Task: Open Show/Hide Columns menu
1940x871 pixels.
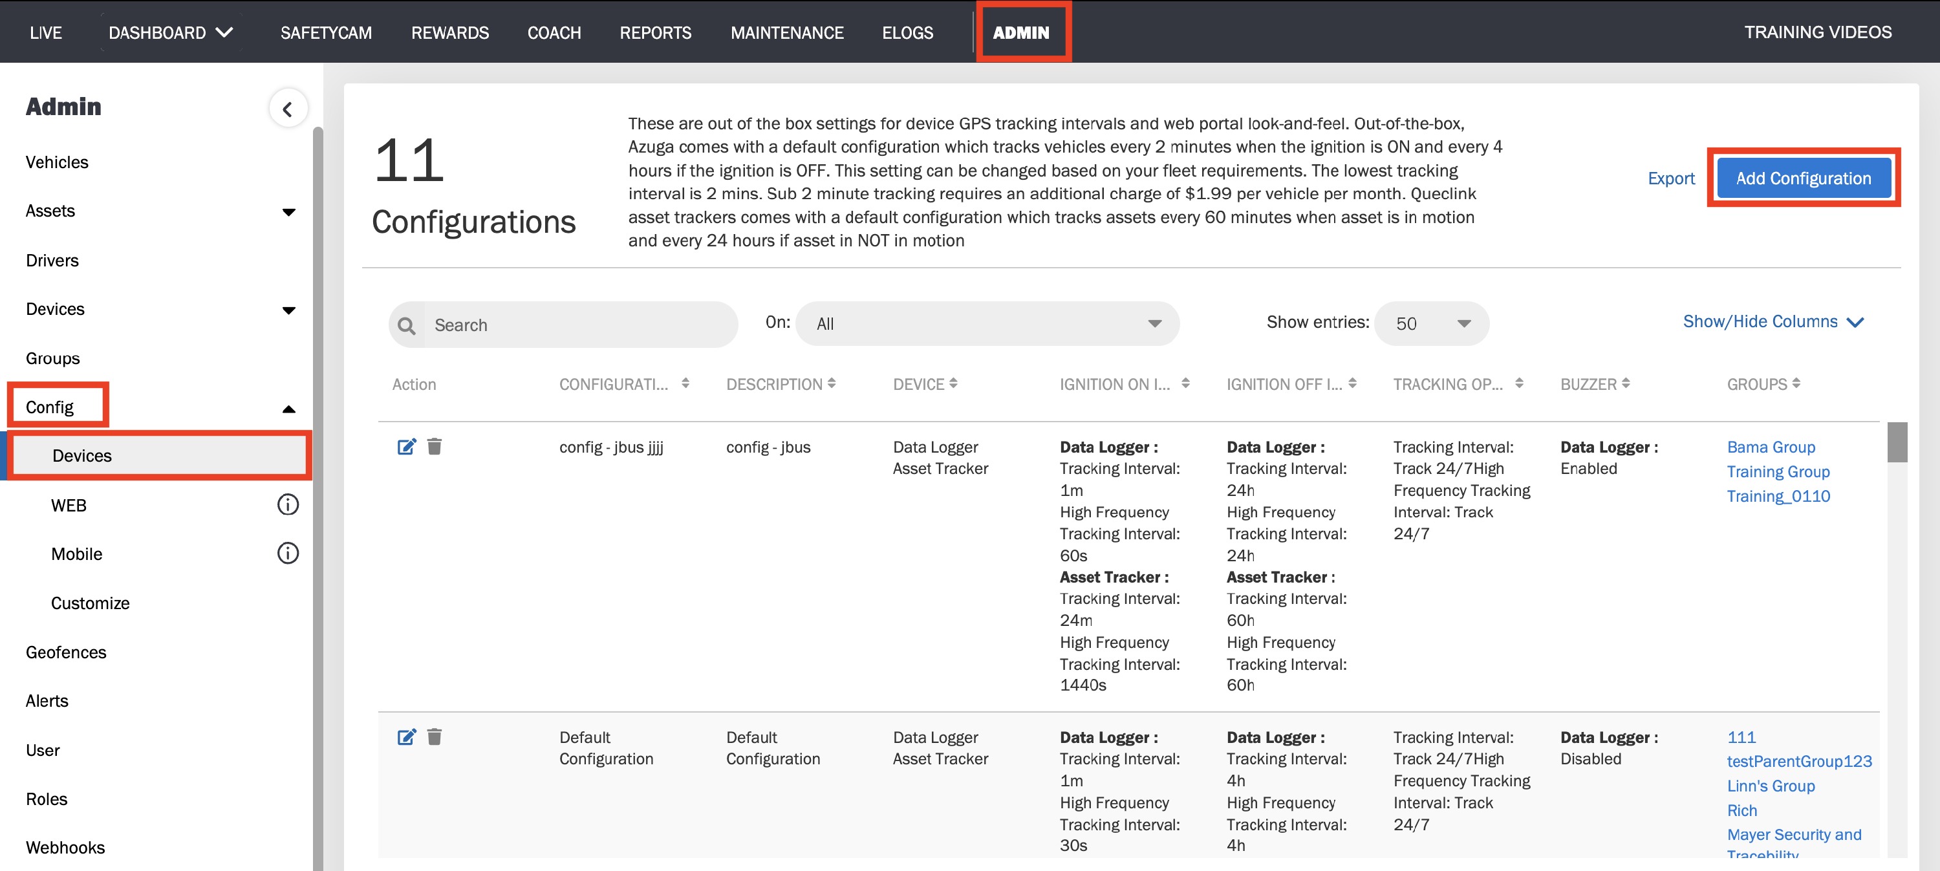Action: pos(1774,322)
